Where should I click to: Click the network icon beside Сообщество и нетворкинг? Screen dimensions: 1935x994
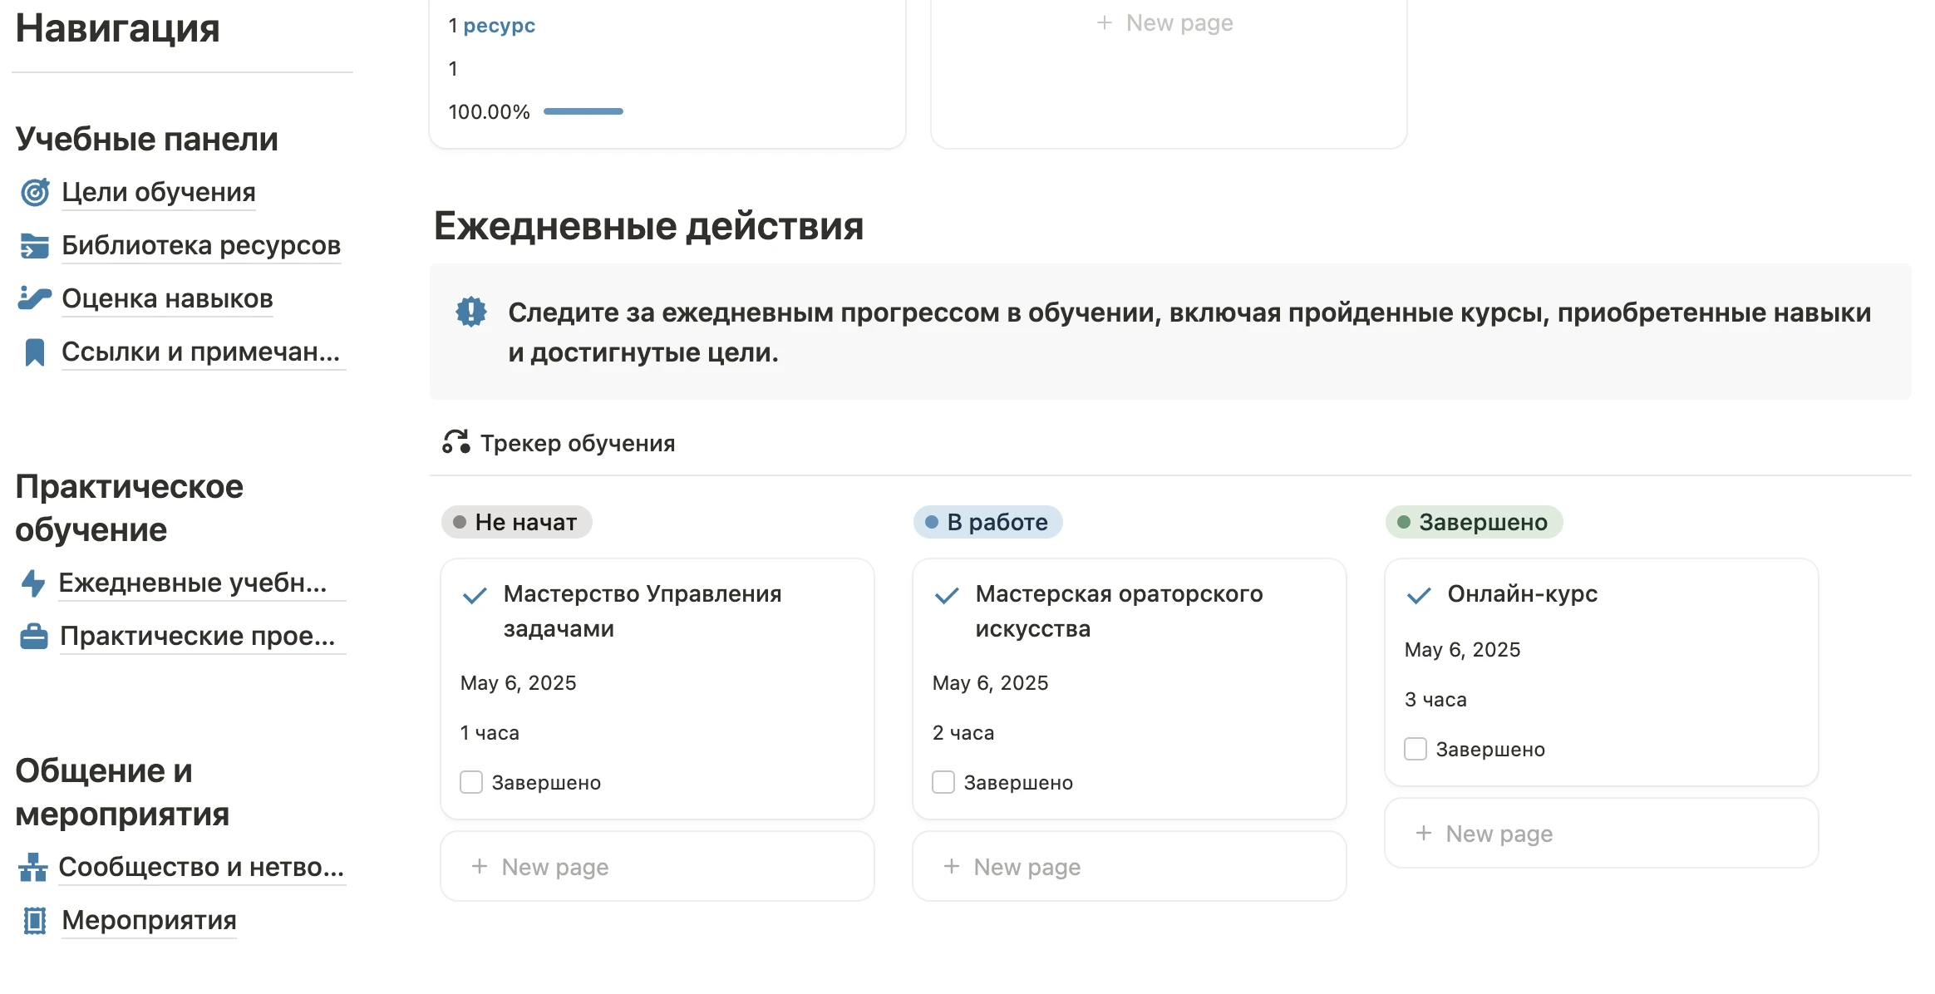tap(32, 868)
